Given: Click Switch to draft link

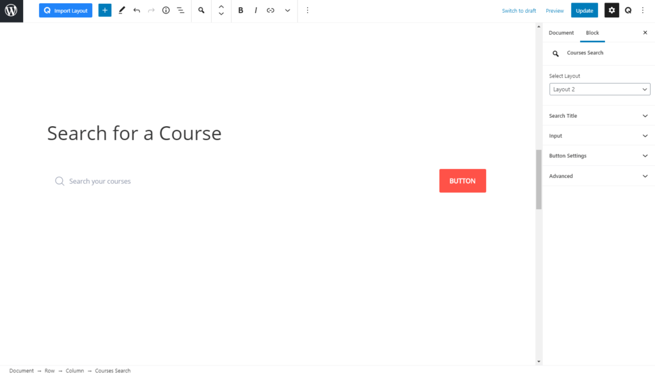Looking at the screenshot, I should (519, 11).
